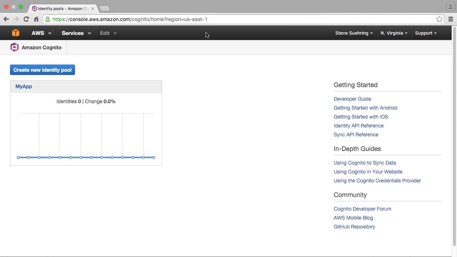Image resolution: width=457 pixels, height=257 pixels.
Task: Click the first data point on the MyApp chart
Action: click(x=18, y=157)
